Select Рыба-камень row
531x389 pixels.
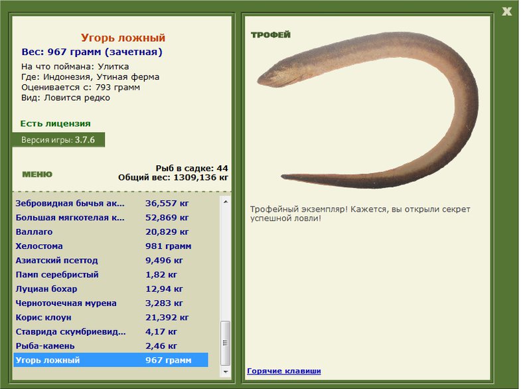coord(111,346)
